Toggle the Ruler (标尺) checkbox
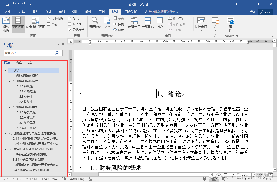277x182 pixels. 70,18
